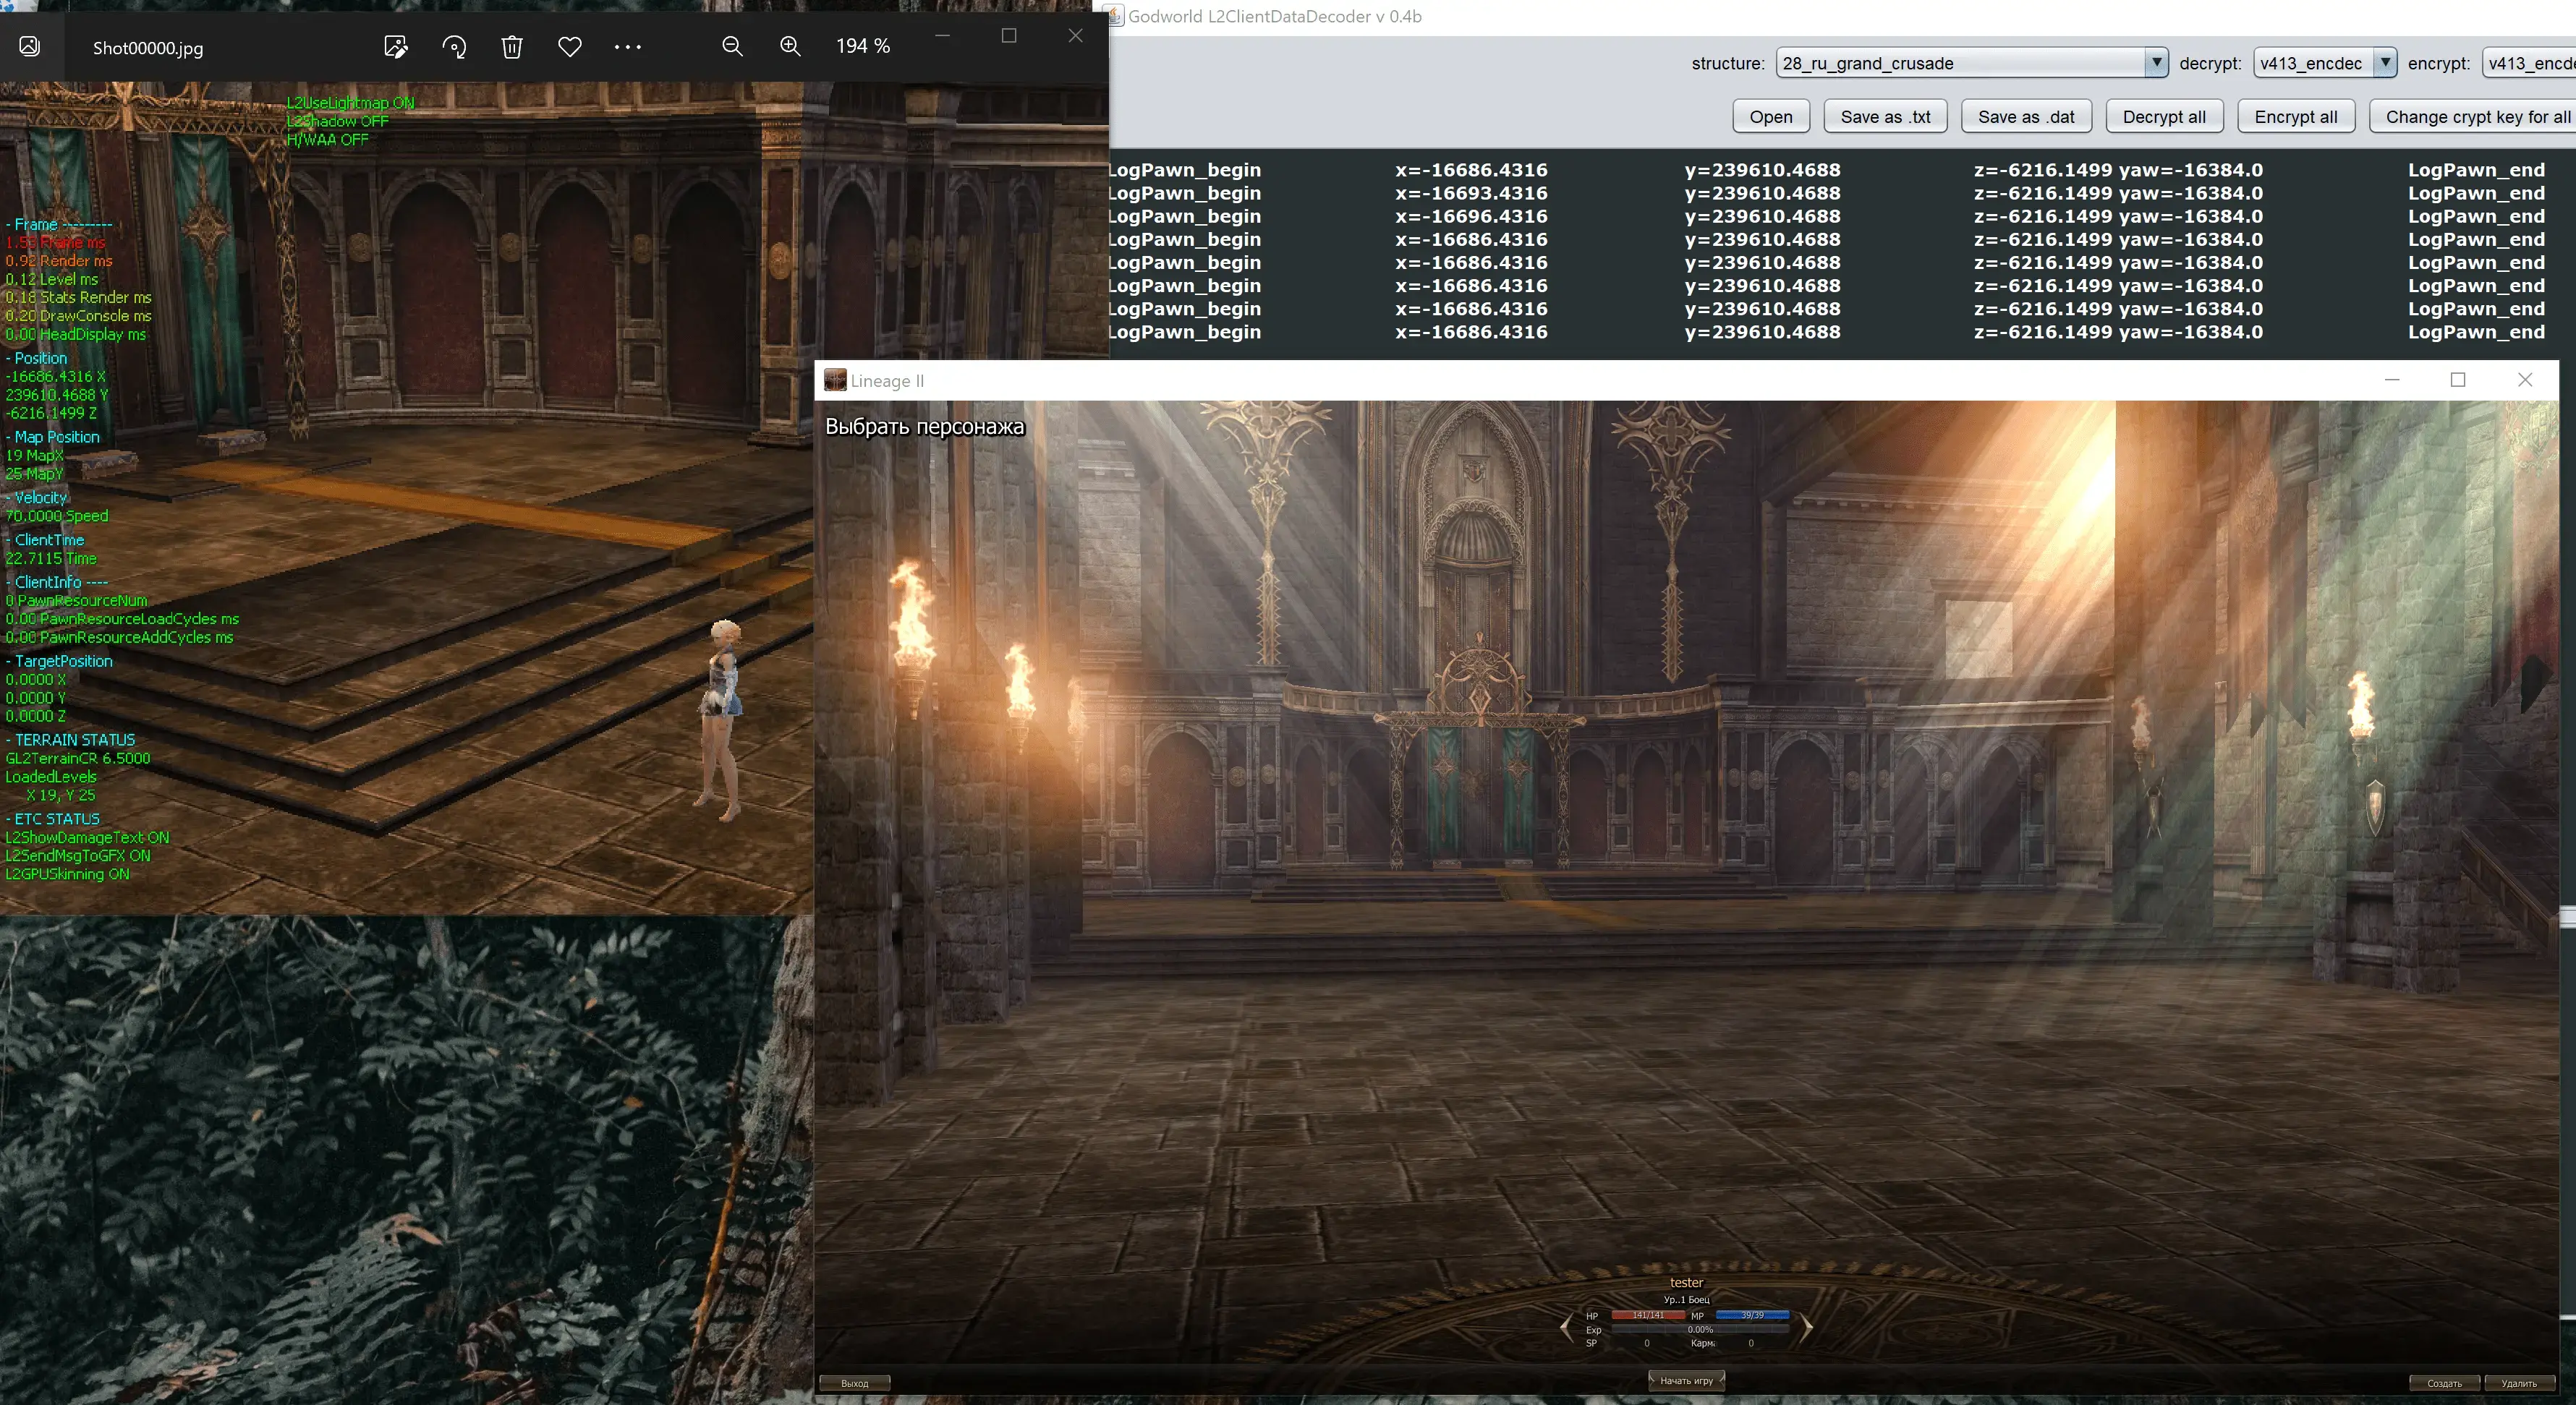This screenshot has height=1405, width=2576.
Task: Rotate the image in Photos viewer
Action: 454,47
